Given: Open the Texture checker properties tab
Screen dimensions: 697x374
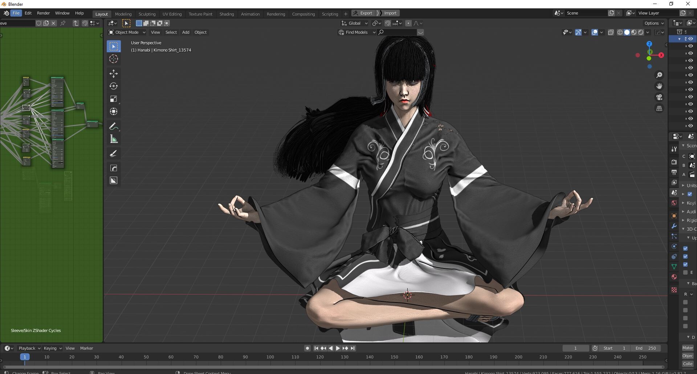Looking at the screenshot, I should click(x=674, y=290).
